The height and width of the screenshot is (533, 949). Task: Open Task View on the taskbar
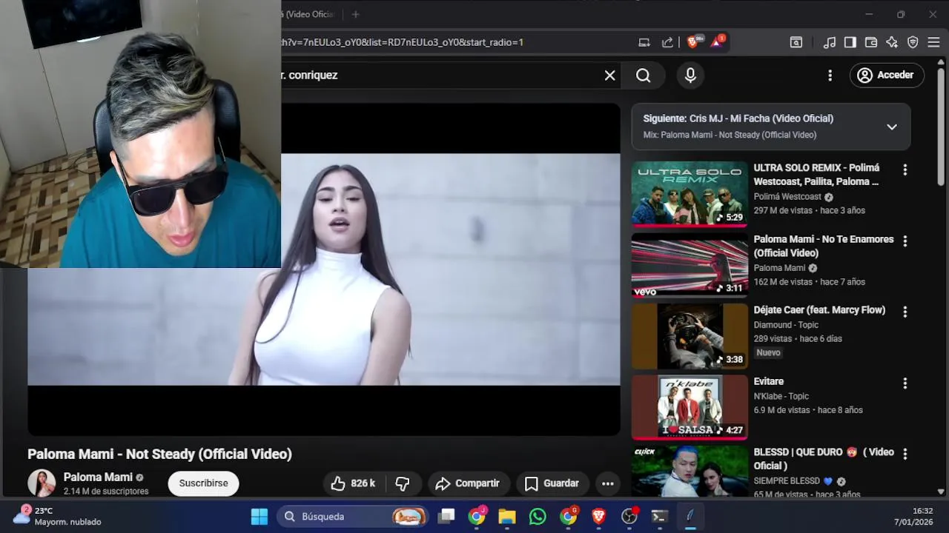pyautogui.click(x=446, y=517)
